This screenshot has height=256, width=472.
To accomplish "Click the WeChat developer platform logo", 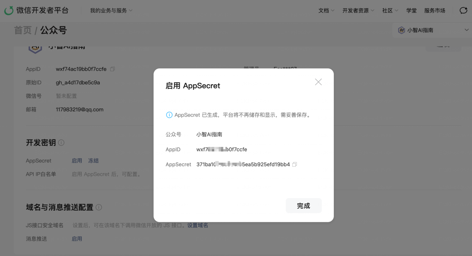I will 9,10.
